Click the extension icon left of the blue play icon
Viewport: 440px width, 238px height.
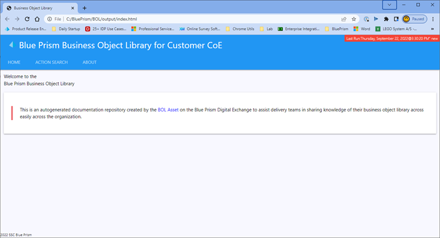(366, 19)
